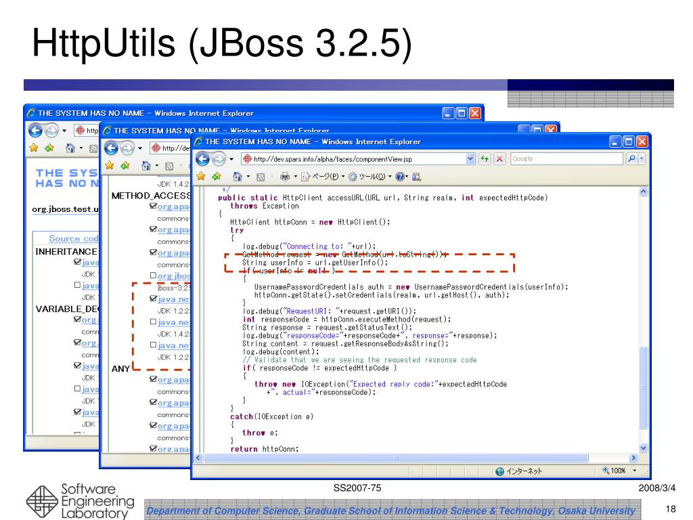Click forward arrow in middle IE window

(127, 148)
